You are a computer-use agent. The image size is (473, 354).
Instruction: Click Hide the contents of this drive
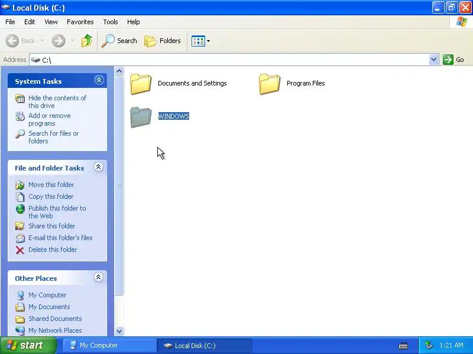click(x=57, y=101)
